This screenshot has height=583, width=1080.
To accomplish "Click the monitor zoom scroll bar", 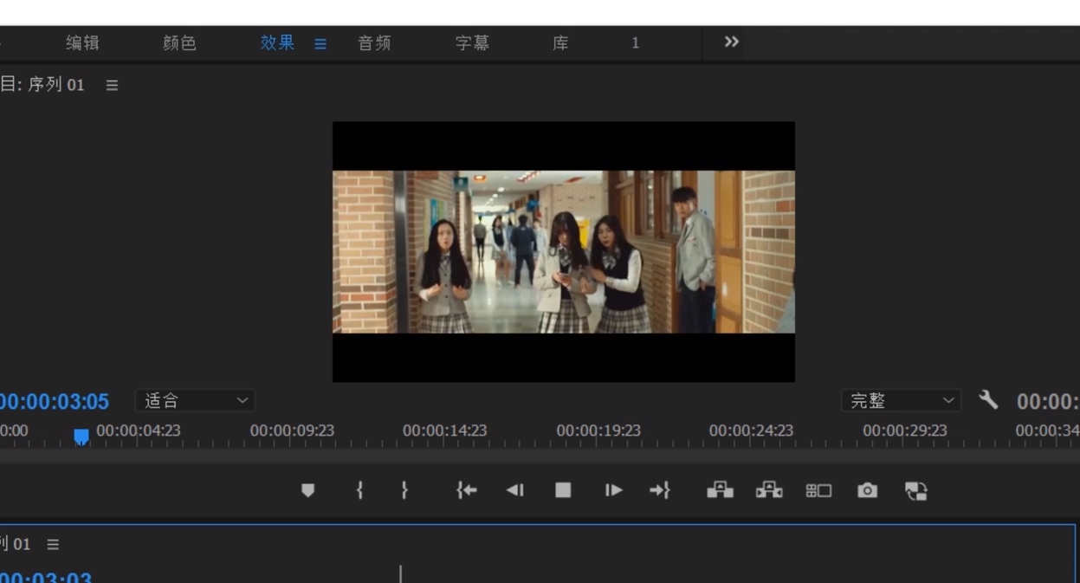I will [540, 454].
